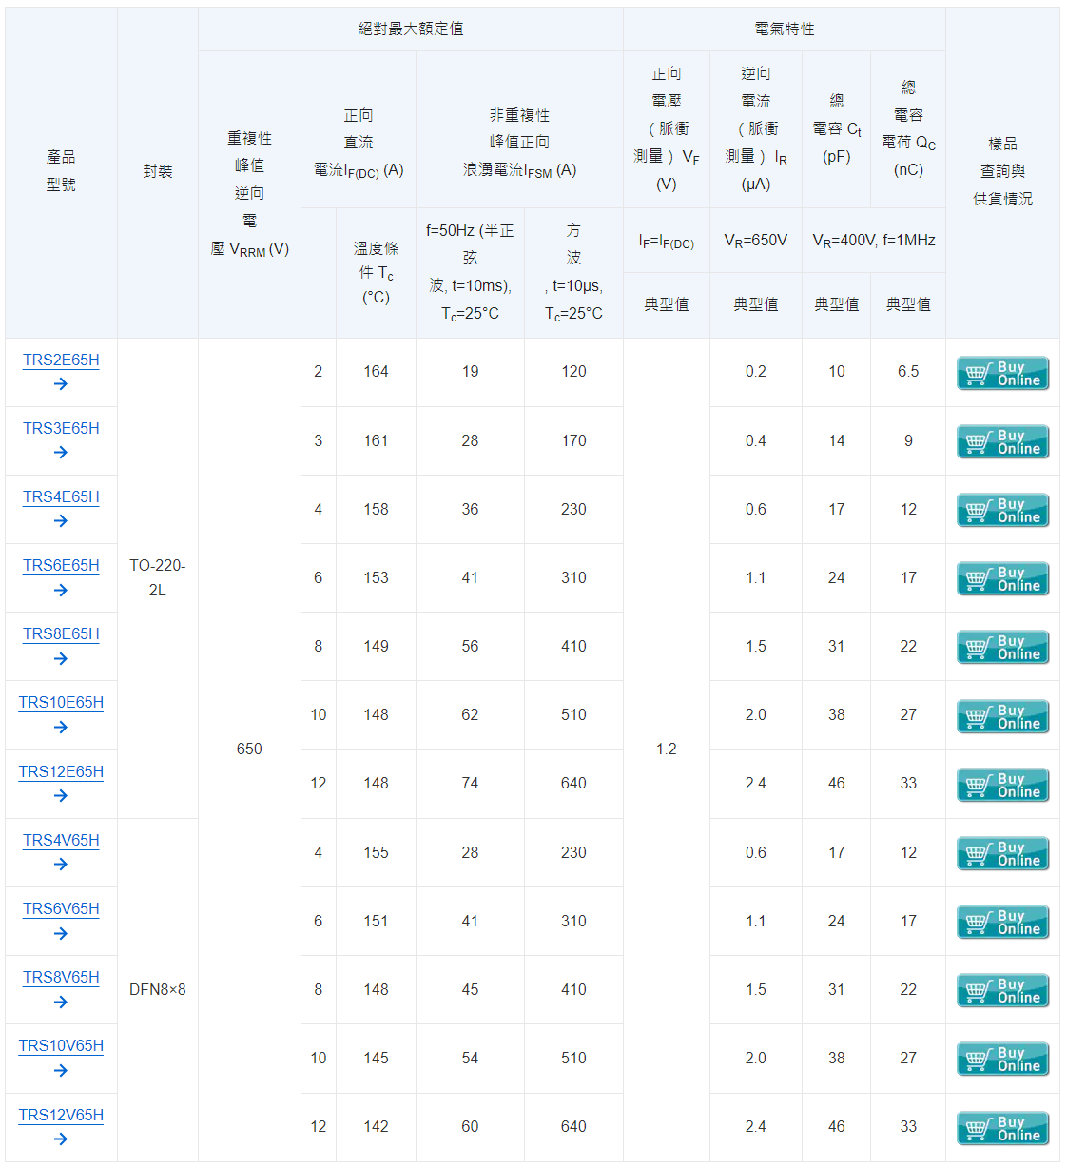
Task: Click Buy Online cart icon for TRS2E65H
Action: (1002, 374)
